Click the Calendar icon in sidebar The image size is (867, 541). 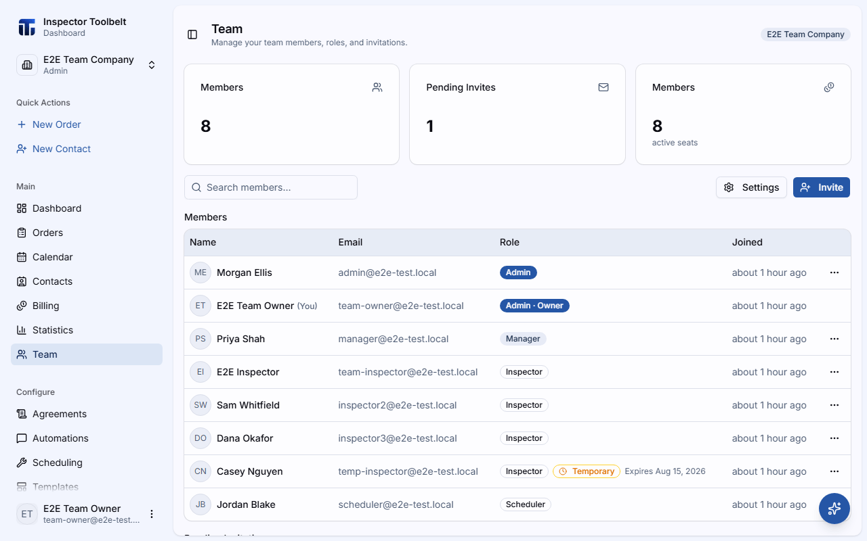pyautogui.click(x=22, y=257)
